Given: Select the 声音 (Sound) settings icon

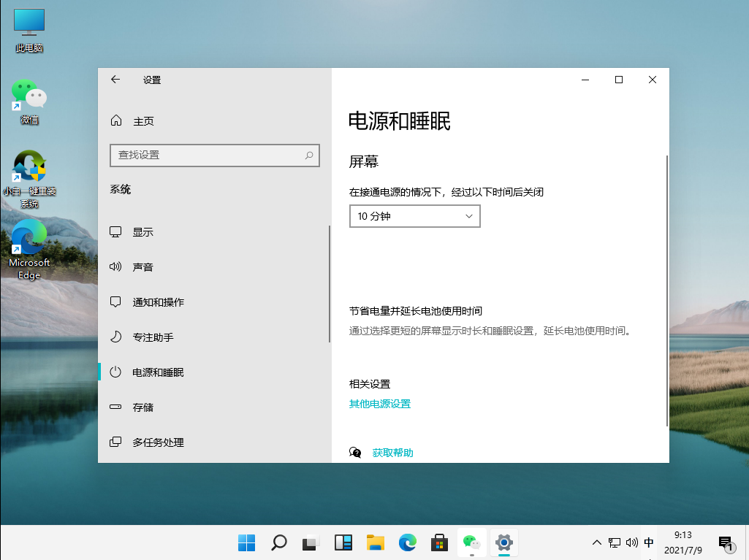Looking at the screenshot, I should click(x=142, y=266).
